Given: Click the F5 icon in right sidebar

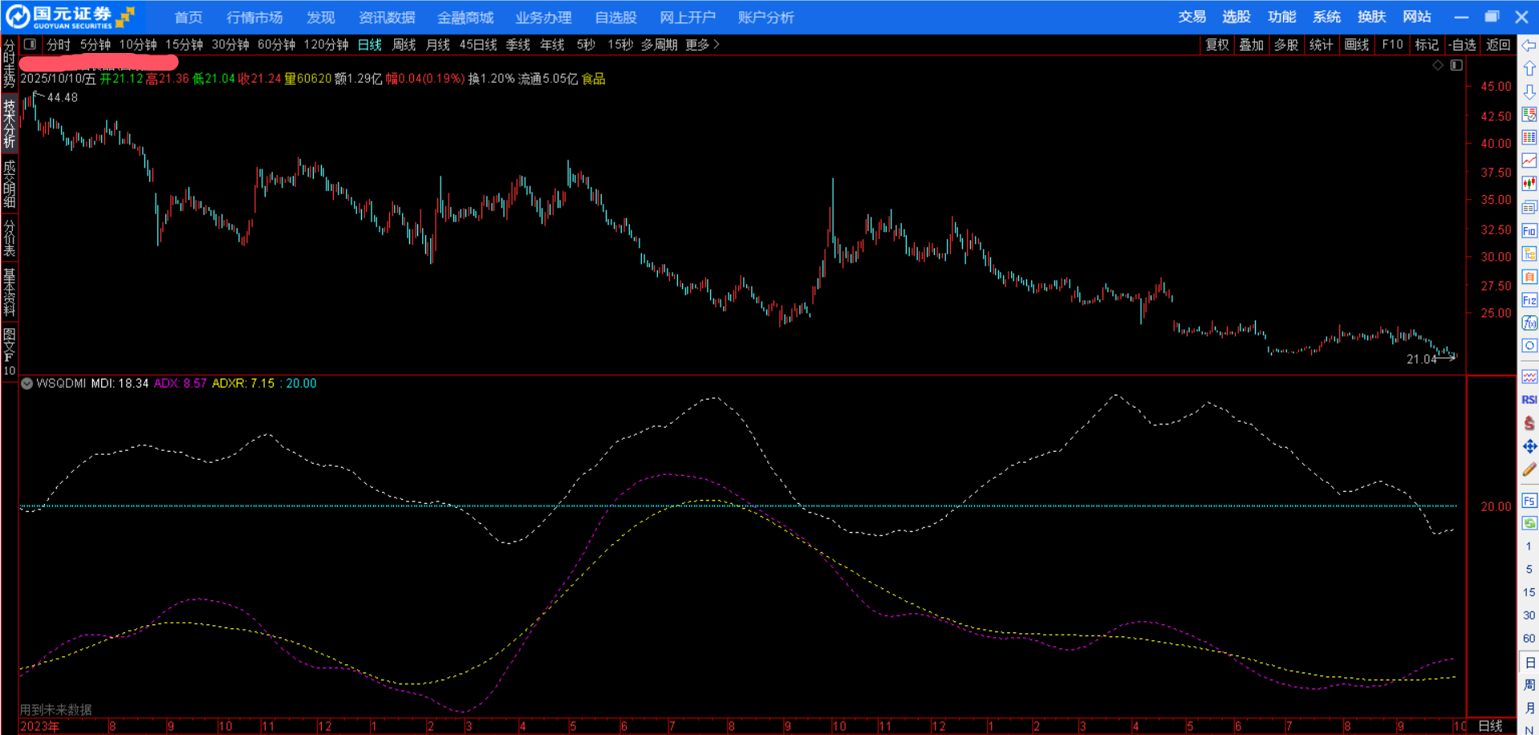Looking at the screenshot, I should (x=1529, y=501).
